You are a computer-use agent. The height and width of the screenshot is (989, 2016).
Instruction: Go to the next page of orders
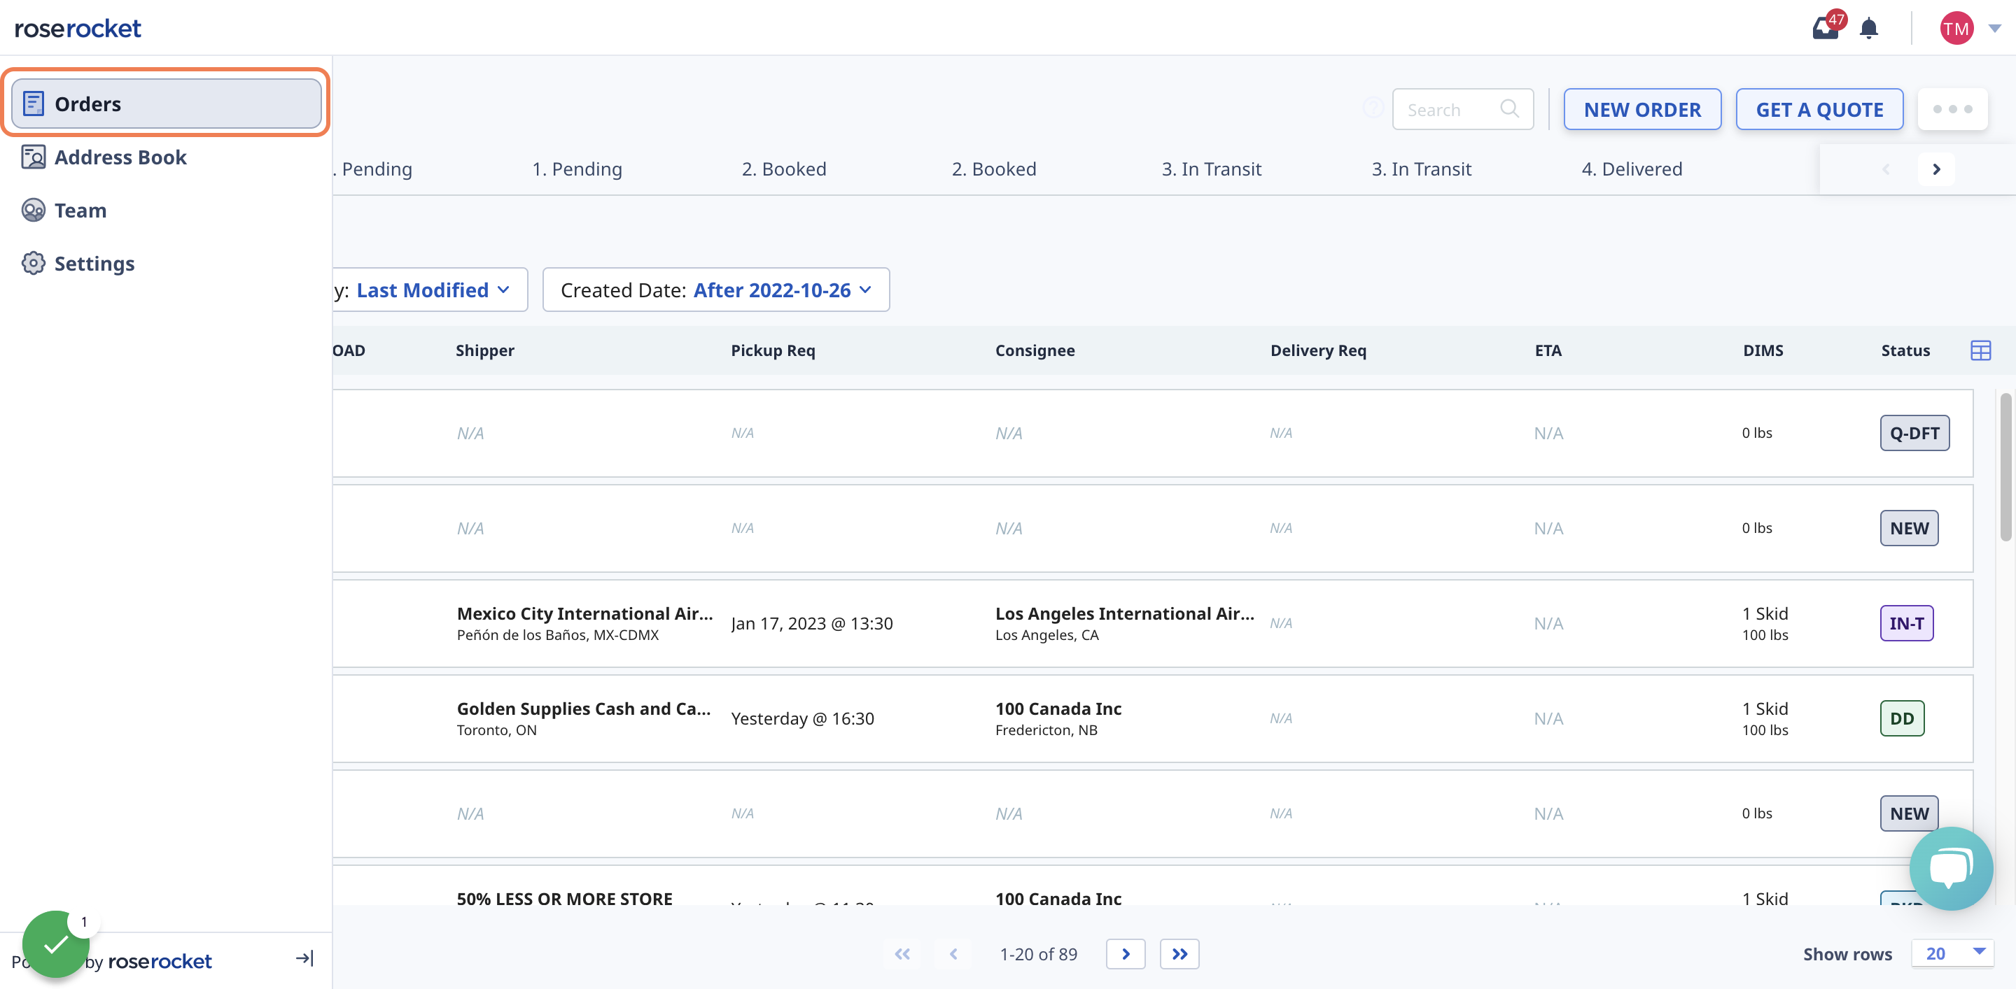[1126, 954]
